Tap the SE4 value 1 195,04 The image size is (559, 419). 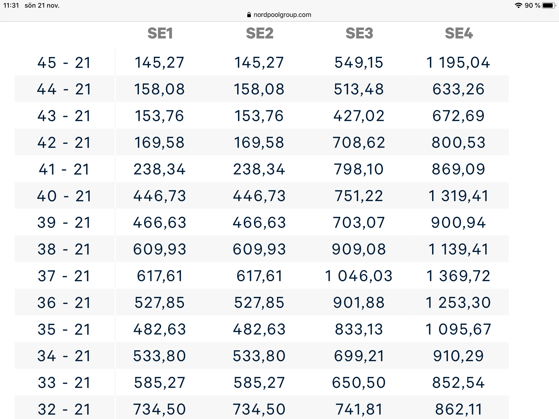(458, 62)
